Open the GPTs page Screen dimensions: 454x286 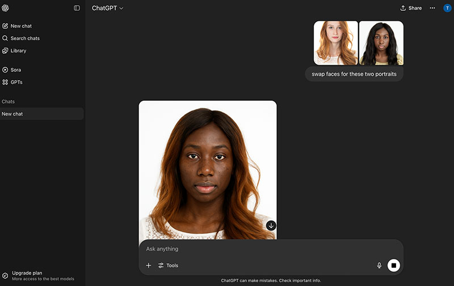click(16, 82)
